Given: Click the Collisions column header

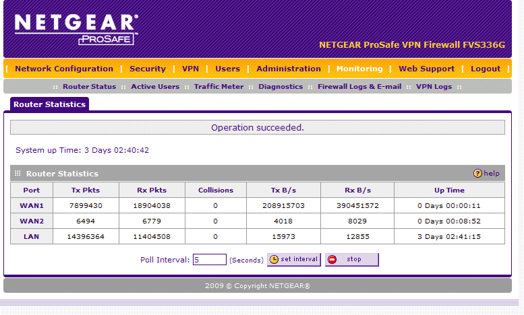Looking at the screenshot, I should tap(216, 190).
